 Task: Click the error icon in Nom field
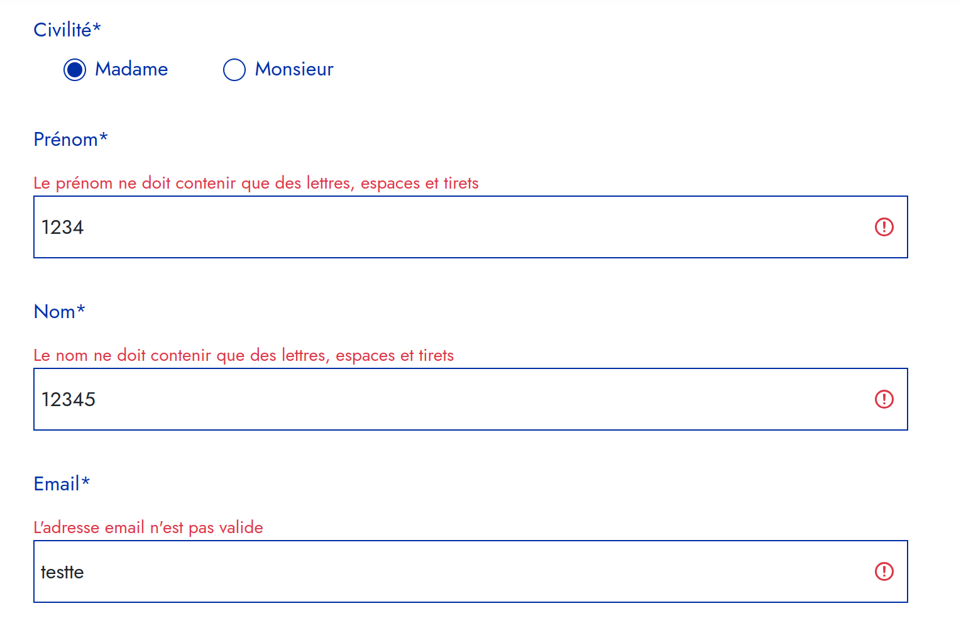click(x=884, y=399)
